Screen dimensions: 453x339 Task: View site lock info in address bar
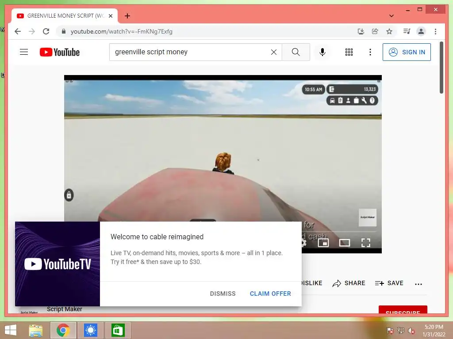[64, 31]
